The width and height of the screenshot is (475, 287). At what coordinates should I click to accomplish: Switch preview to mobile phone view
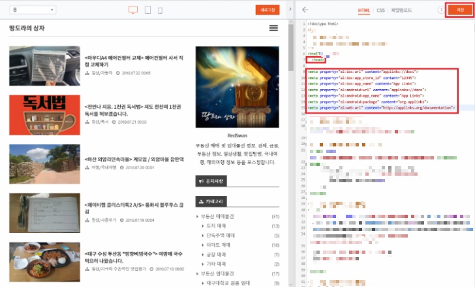point(161,10)
